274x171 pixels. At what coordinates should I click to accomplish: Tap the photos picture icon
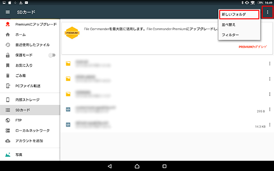[8, 155]
